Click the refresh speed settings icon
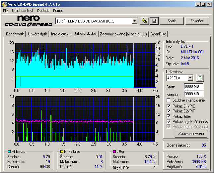The image size is (214, 173). click(x=200, y=78)
